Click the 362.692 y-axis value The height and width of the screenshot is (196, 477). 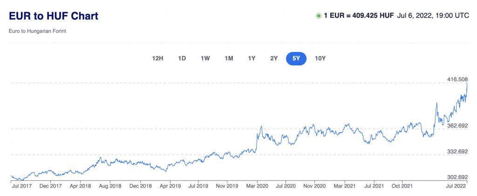pos(457,125)
